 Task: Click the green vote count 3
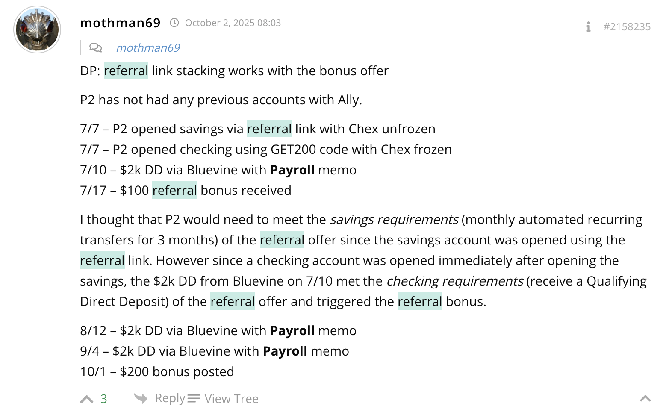[103, 399]
